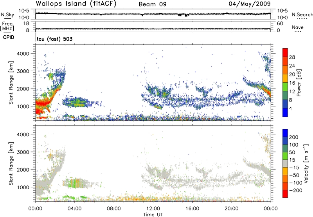Select the 'N.Search' legend label
The height and width of the screenshot is (217, 313).
click(x=302, y=14)
